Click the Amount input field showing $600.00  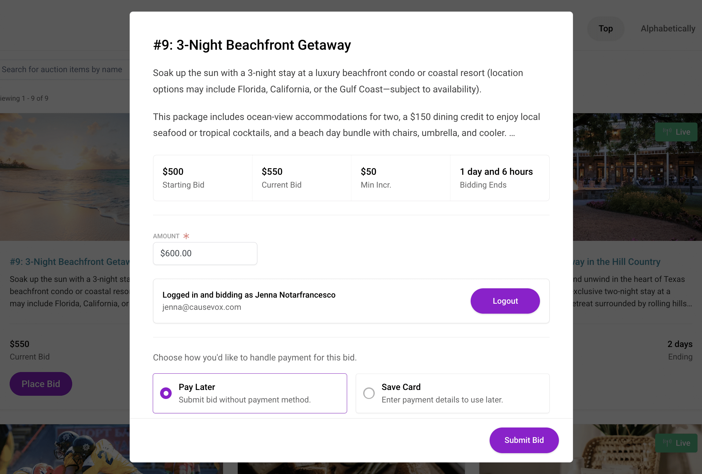click(205, 253)
